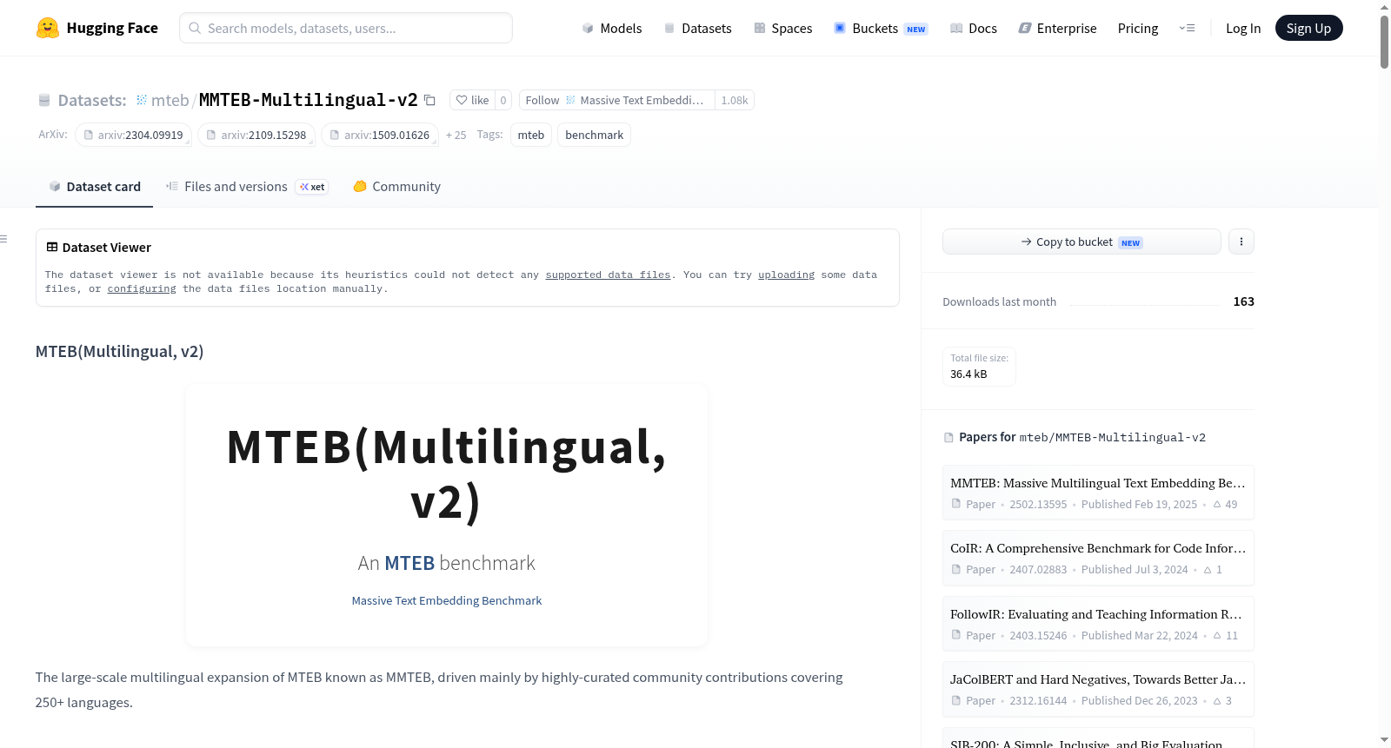The image size is (1391, 748).
Task: Open Buckets in the navigation
Action: click(x=881, y=28)
